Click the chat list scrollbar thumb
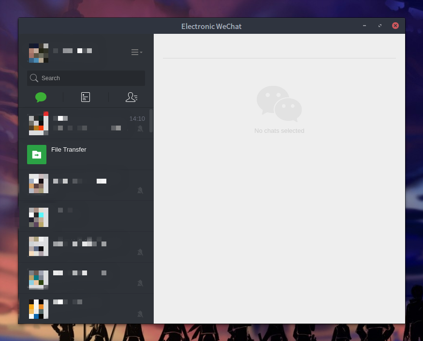Viewport: 423px width, 341px height. pos(151,121)
